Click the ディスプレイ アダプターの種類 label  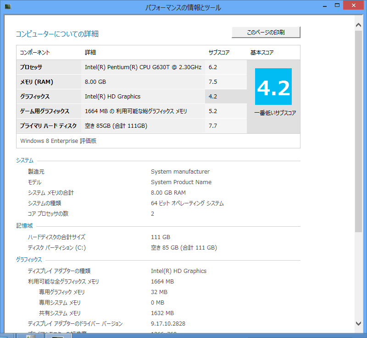[59, 271]
